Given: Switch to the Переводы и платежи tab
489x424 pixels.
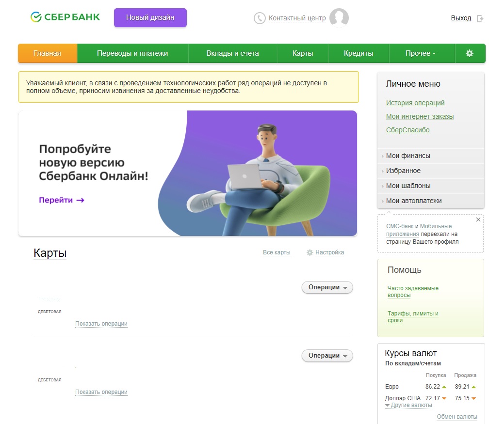Looking at the screenshot, I should [132, 53].
